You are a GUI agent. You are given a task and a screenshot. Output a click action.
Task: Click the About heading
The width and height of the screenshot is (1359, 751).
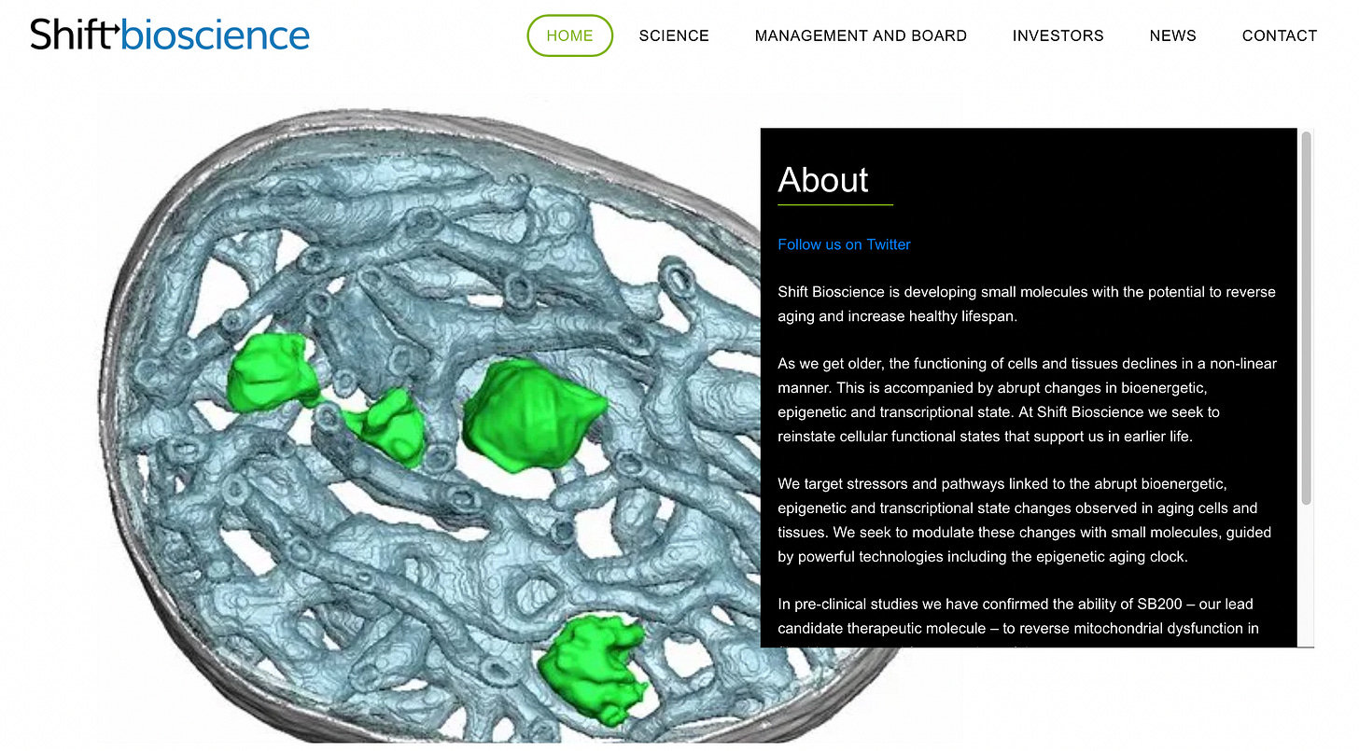tap(822, 180)
